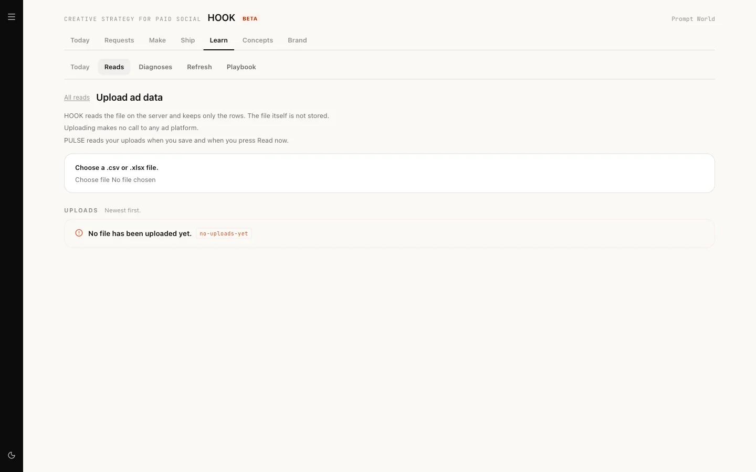Open the Requests tab
Image resolution: width=756 pixels, height=472 pixels.
tap(119, 40)
